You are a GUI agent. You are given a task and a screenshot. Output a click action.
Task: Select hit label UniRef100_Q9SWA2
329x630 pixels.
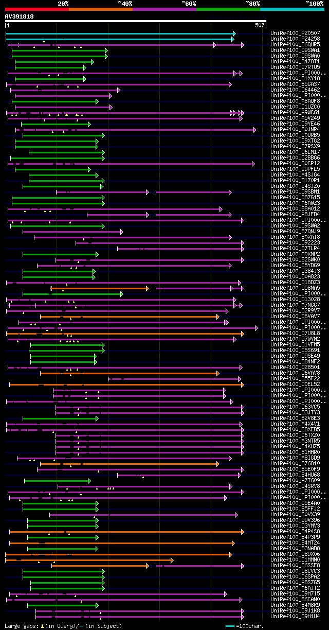pyautogui.click(x=295, y=225)
